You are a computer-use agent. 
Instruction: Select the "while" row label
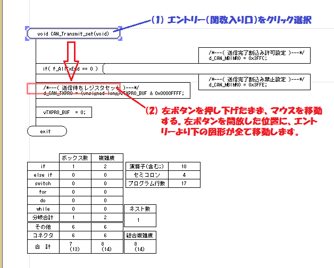43,209
